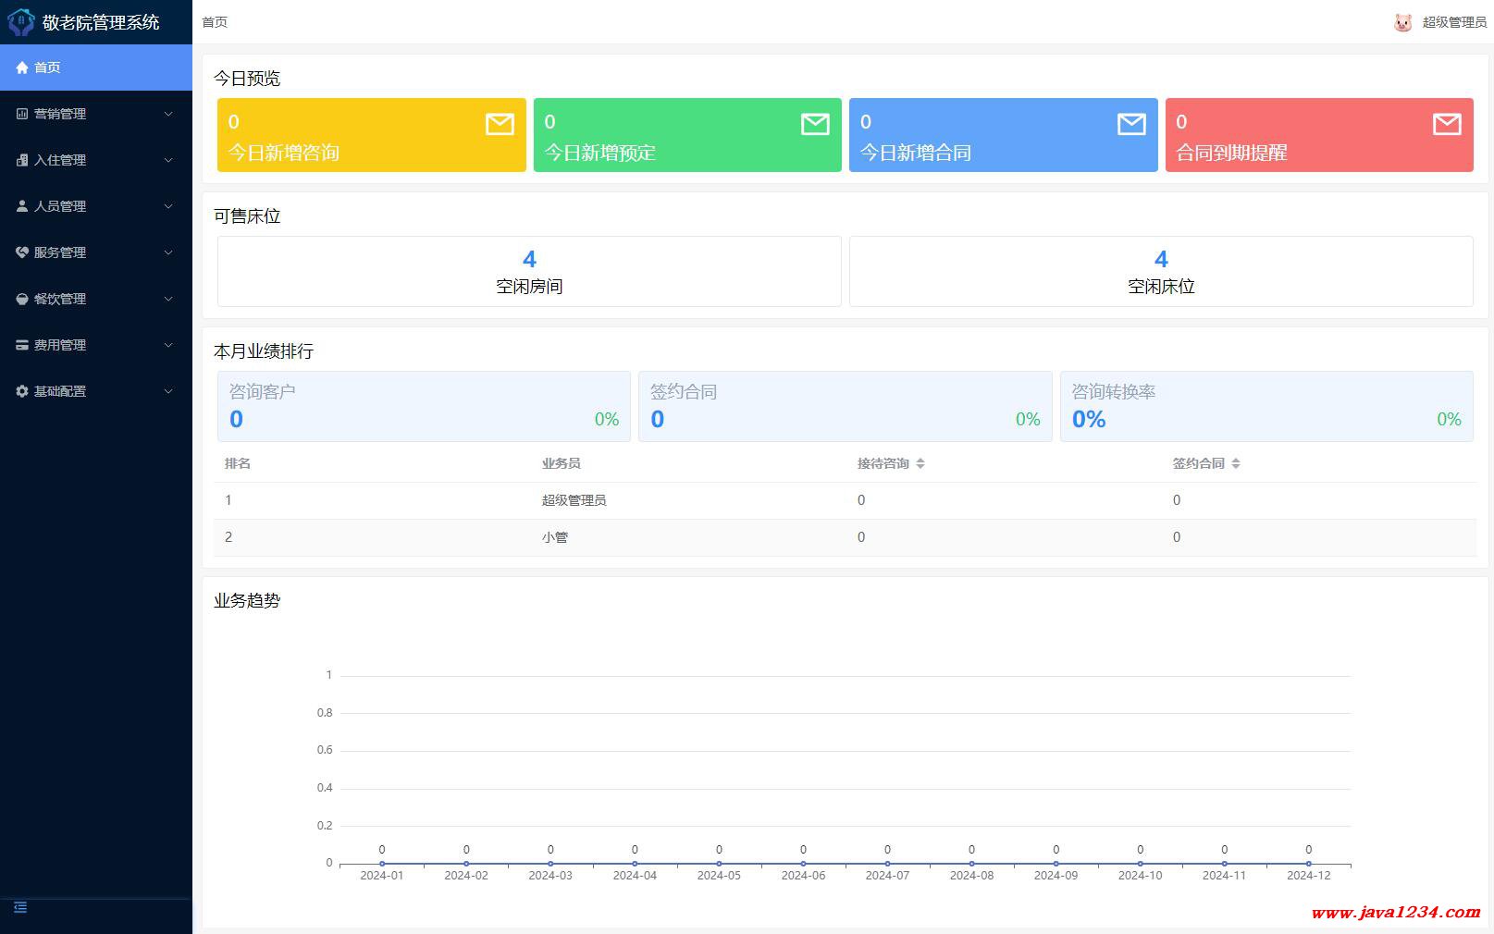Screen dimensions: 1494x934
Task: Click the 空闲房间 card
Action: 529,271
